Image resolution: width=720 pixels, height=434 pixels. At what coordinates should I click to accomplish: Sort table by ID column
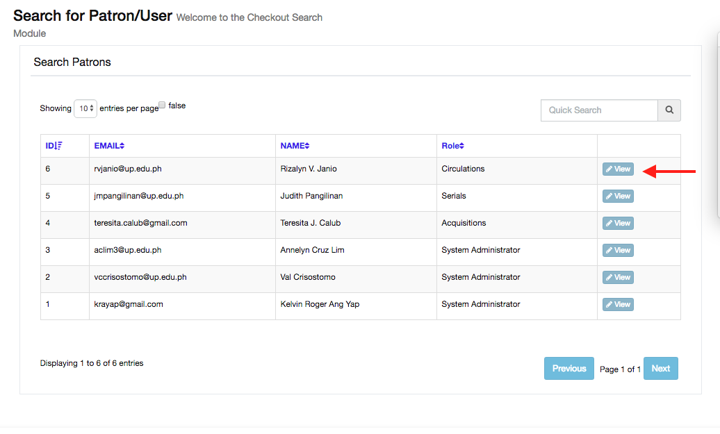click(x=54, y=146)
